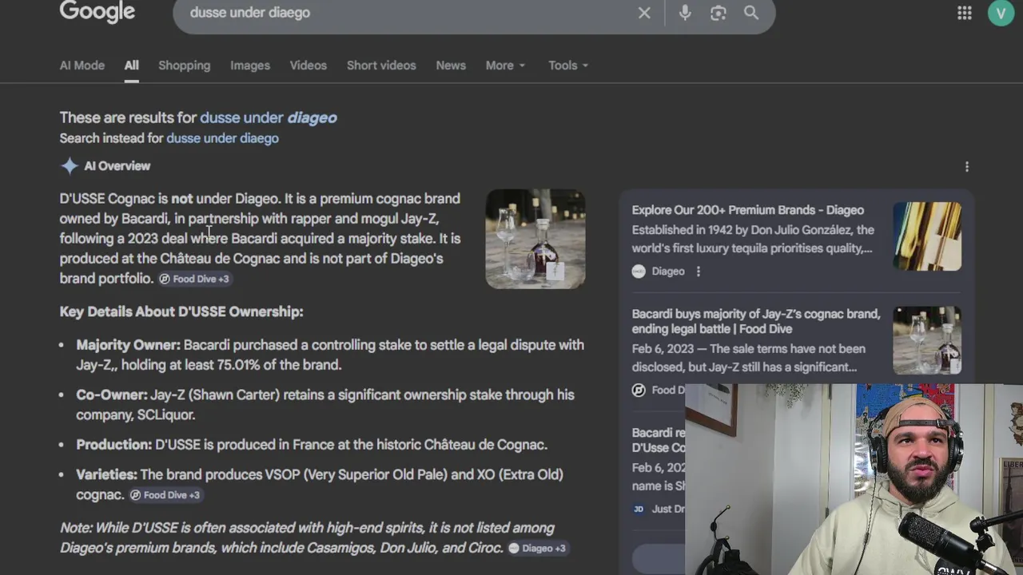Click the Co-Owner: bullet label

pyautogui.click(x=112, y=395)
